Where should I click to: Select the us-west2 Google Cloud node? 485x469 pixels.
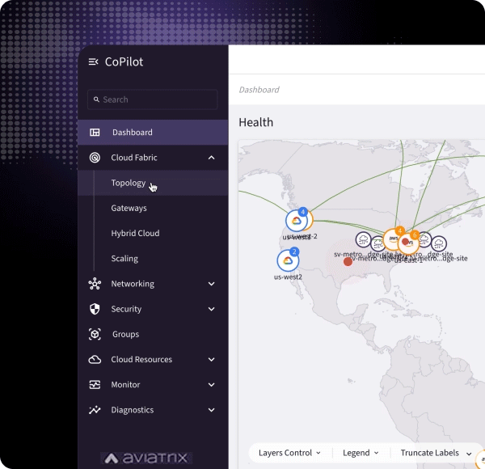coord(288,261)
